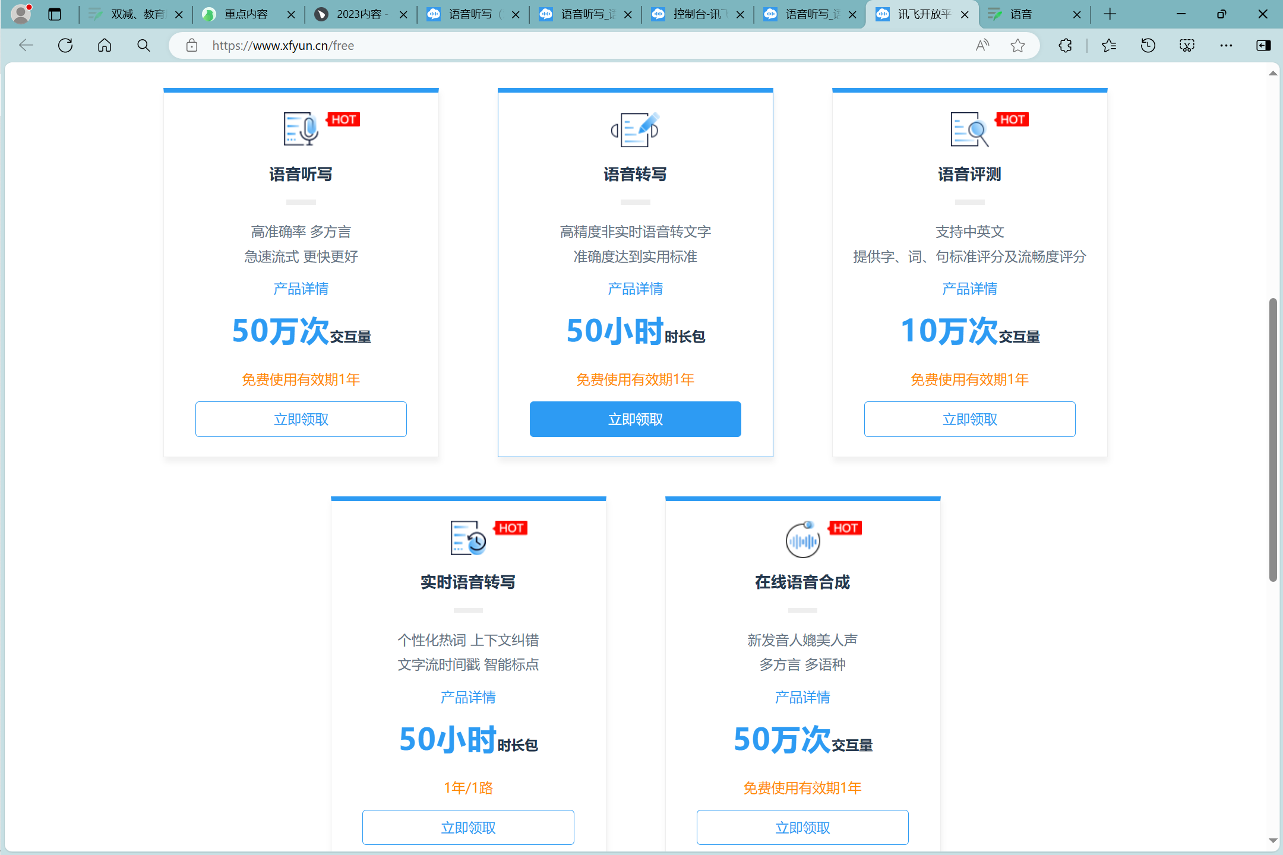Click the 语音听写 microphone product icon

[x=301, y=129]
